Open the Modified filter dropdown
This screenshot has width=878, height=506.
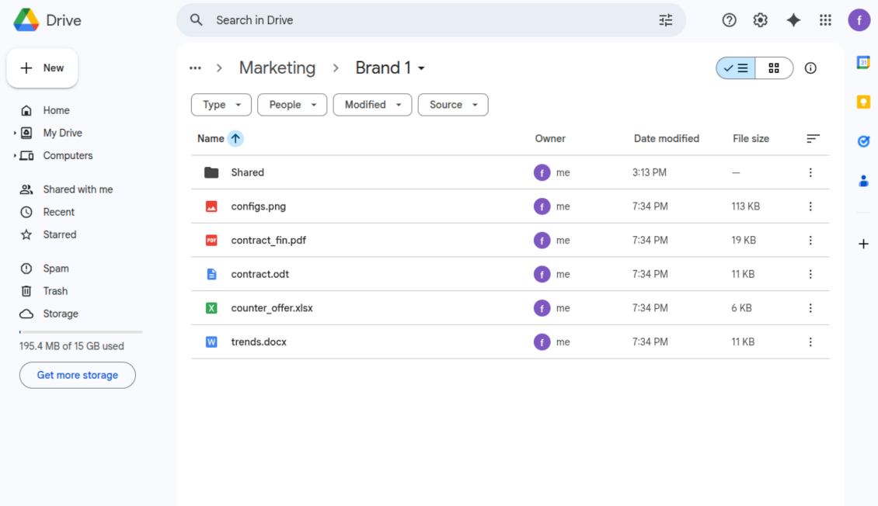tap(372, 105)
